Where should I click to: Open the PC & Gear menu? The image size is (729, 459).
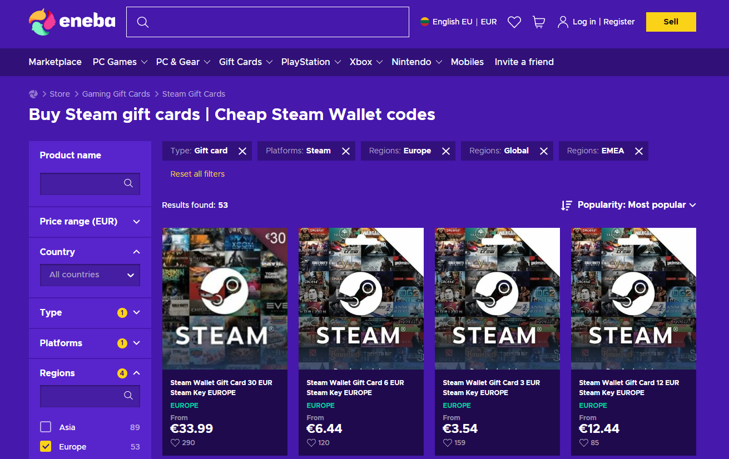183,62
